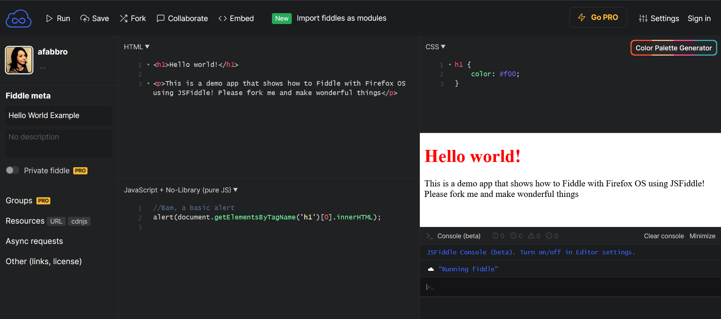Click the cloud icon beside Running fiddle

point(431,269)
